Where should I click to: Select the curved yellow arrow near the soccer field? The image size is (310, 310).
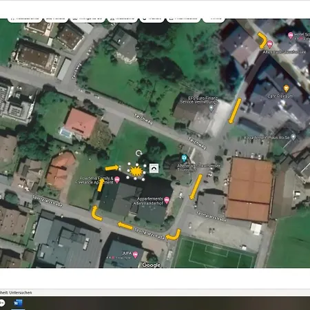point(174,235)
